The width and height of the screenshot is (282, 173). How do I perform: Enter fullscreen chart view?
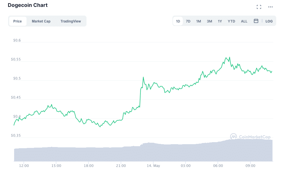click(259, 7)
